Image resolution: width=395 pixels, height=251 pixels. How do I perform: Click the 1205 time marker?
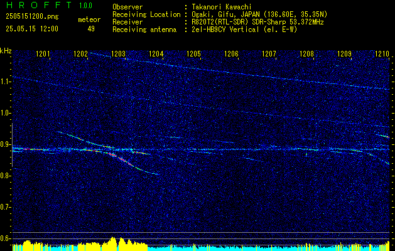click(x=193, y=54)
